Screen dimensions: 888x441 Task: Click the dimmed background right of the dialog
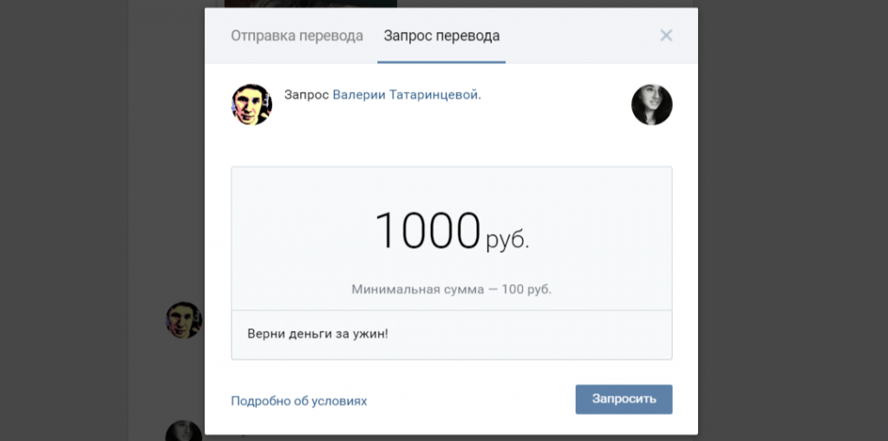pyautogui.click(x=789, y=217)
